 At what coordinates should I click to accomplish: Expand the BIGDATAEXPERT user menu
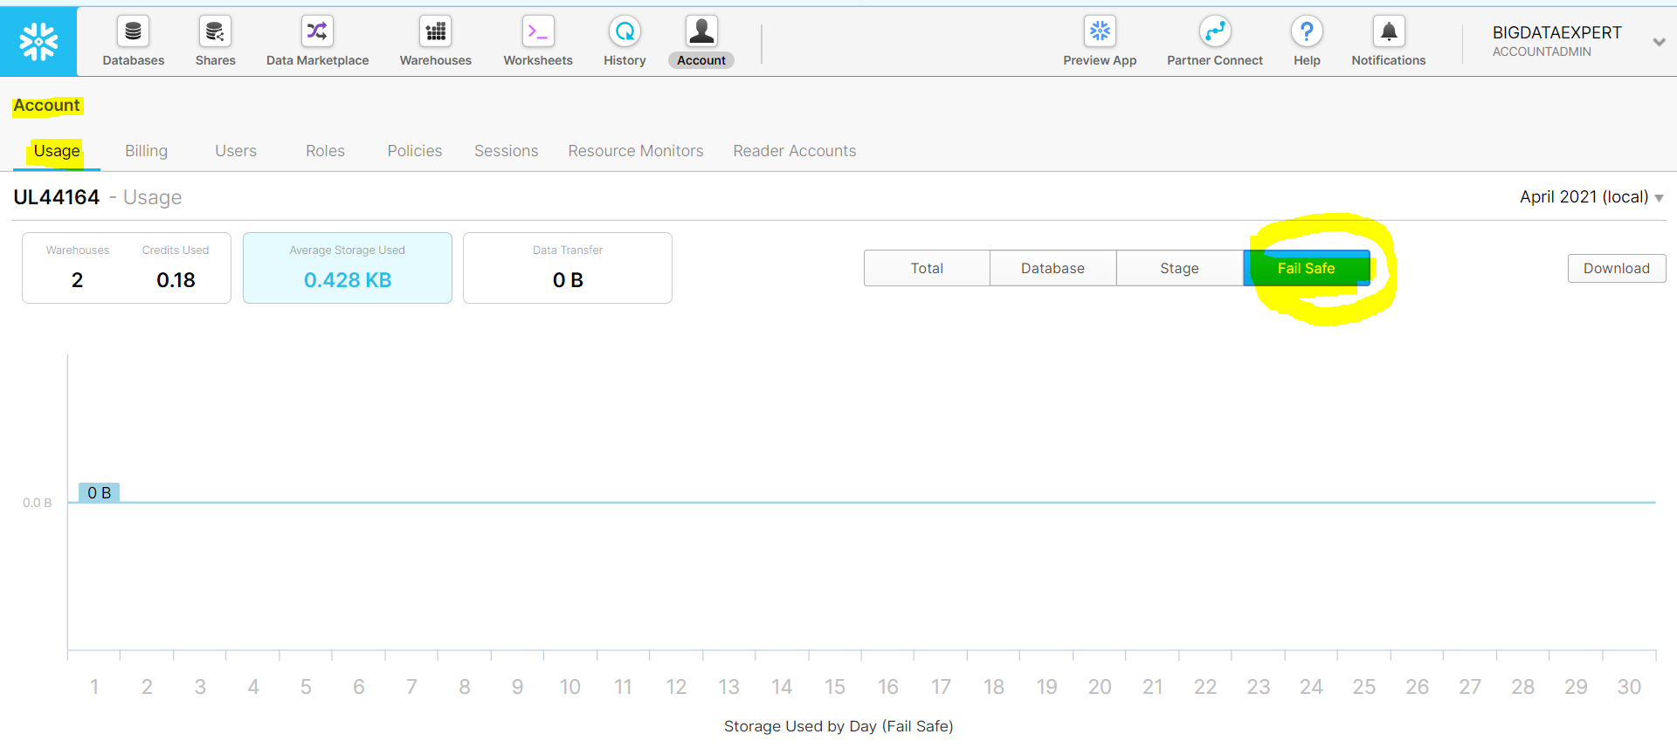(1658, 42)
